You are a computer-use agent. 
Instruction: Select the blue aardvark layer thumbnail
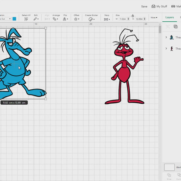click(172, 38)
